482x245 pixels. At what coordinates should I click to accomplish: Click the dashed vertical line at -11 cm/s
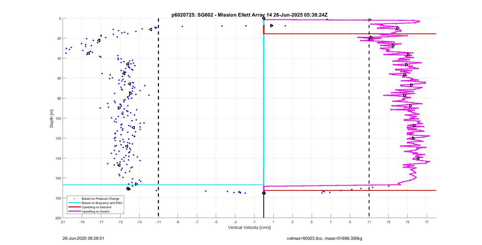(x=158, y=118)
